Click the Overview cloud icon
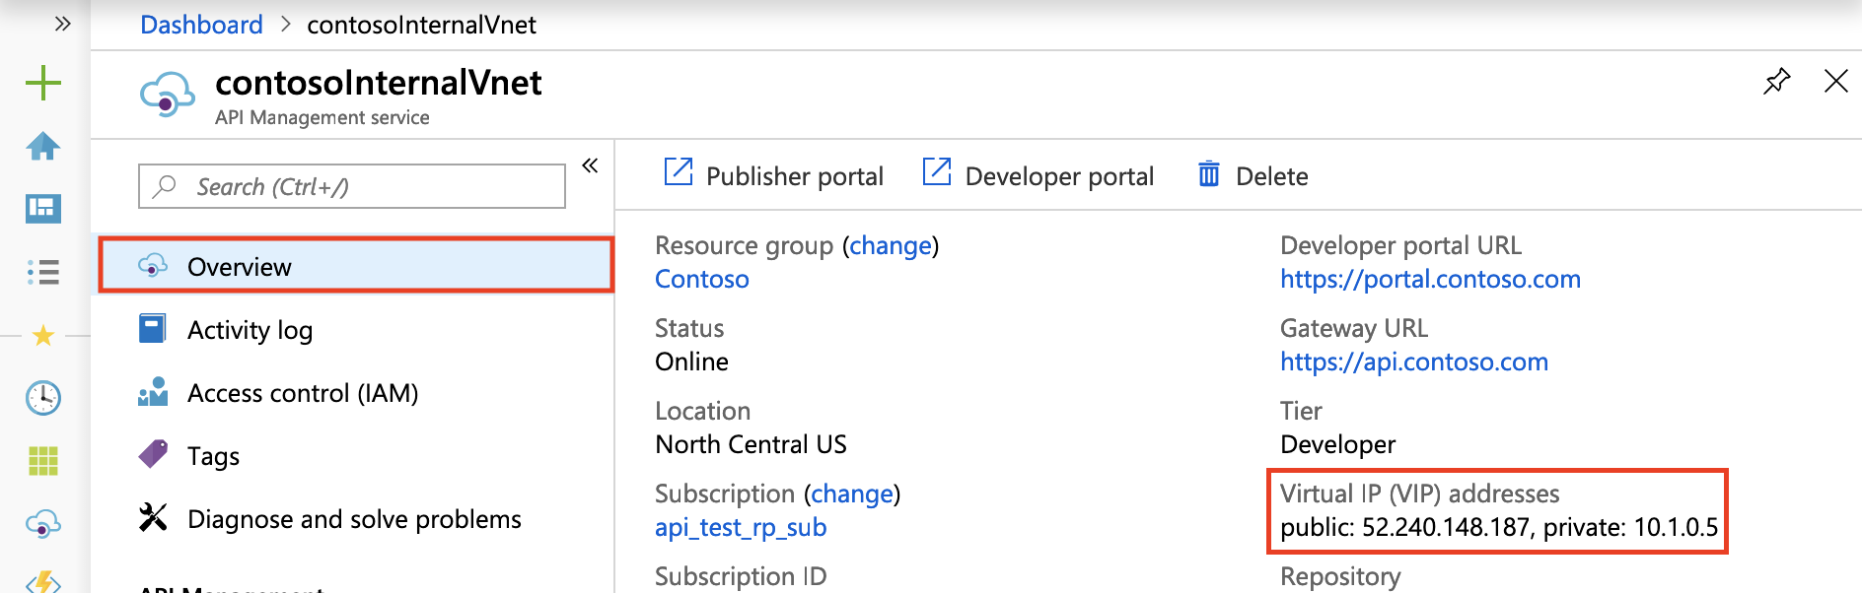The image size is (1862, 593). (153, 265)
